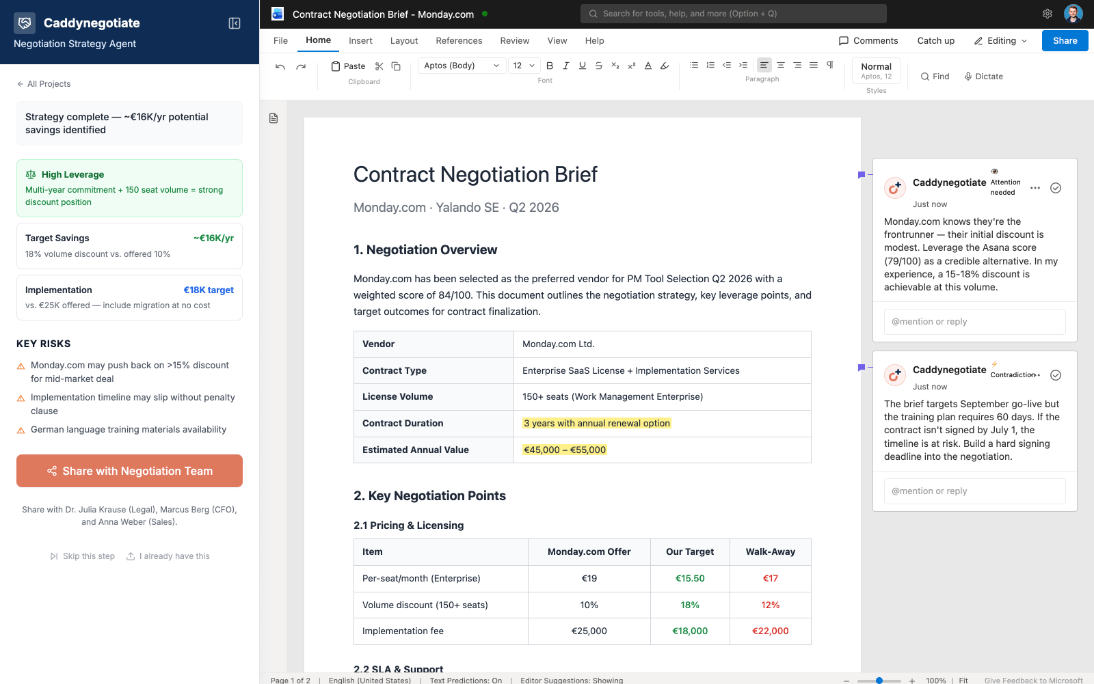Click I already have this
The image size is (1094, 684).
pyautogui.click(x=168, y=556)
